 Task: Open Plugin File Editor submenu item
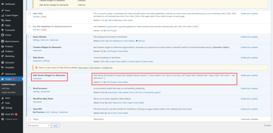pyautogui.click(x=9, y=92)
